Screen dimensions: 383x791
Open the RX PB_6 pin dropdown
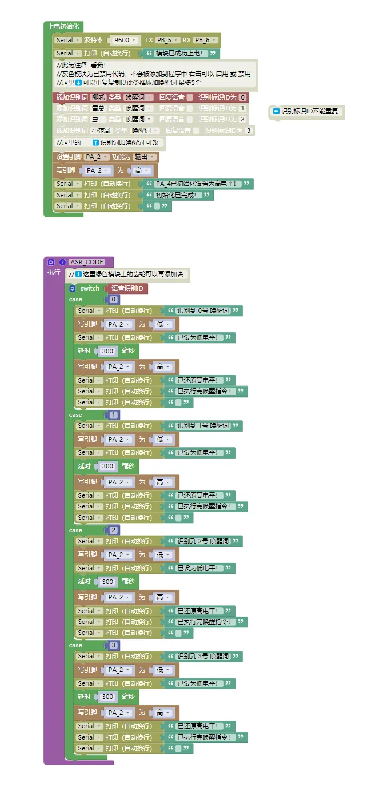tap(205, 40)
